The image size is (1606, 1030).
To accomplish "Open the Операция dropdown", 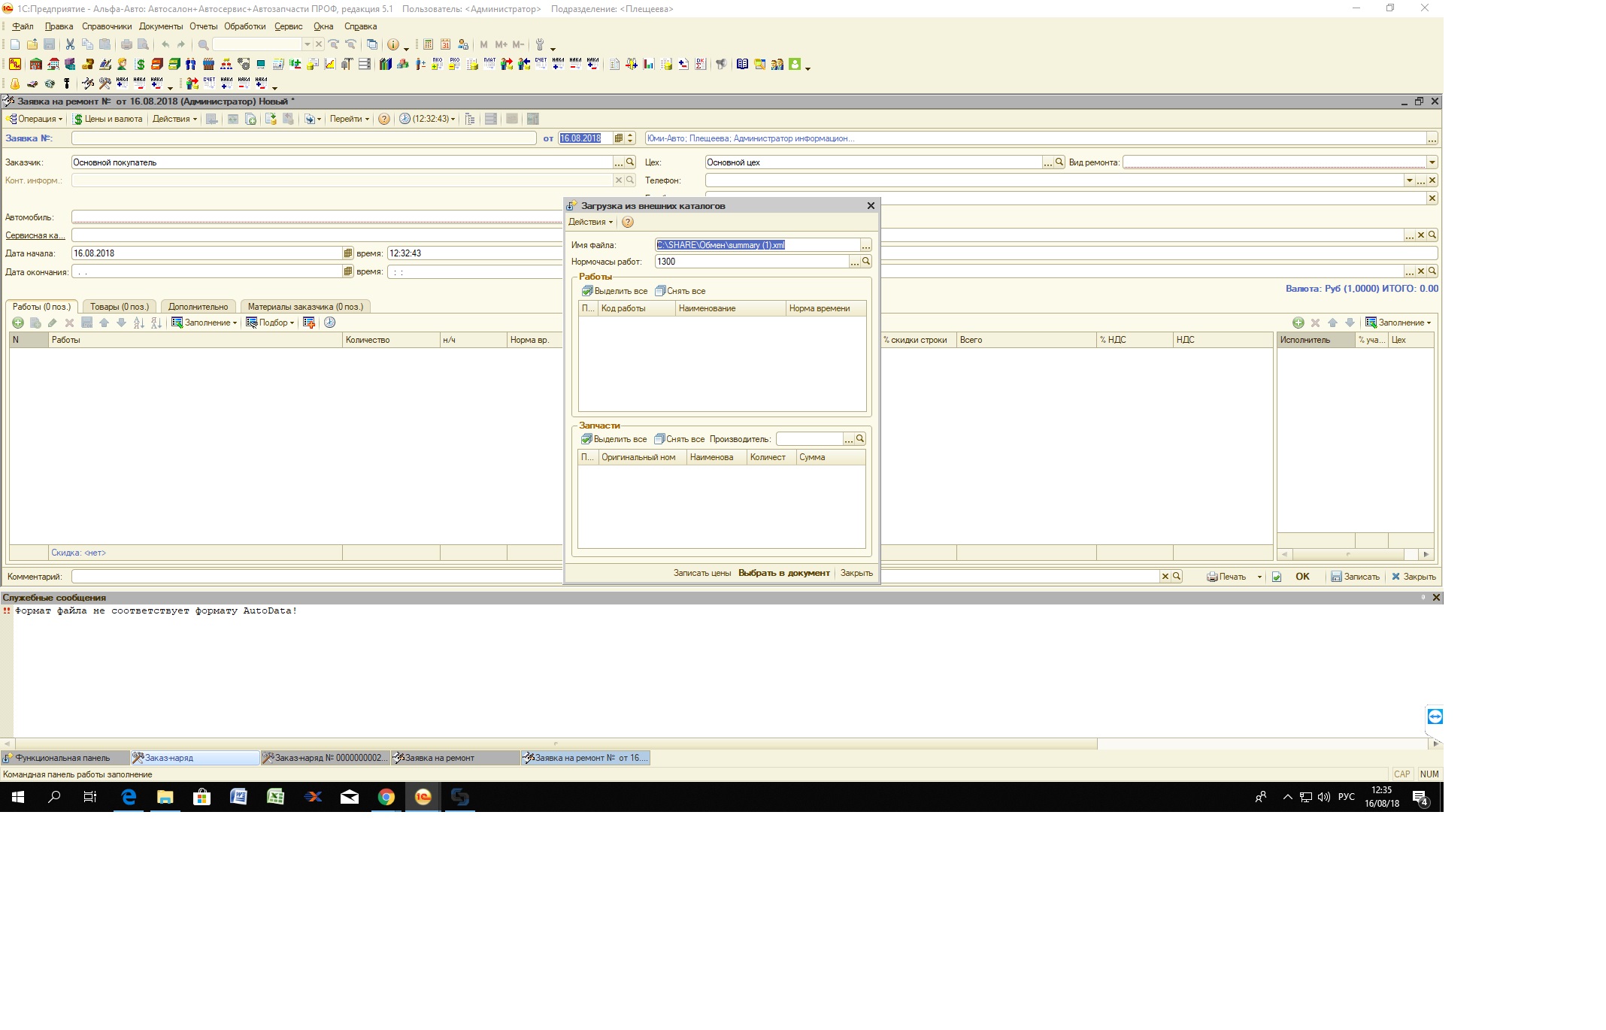I will pos(35,119).
